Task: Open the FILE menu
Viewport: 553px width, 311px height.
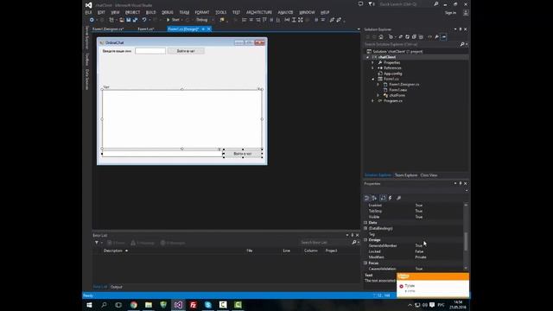Action: click(x=88, y=12)
